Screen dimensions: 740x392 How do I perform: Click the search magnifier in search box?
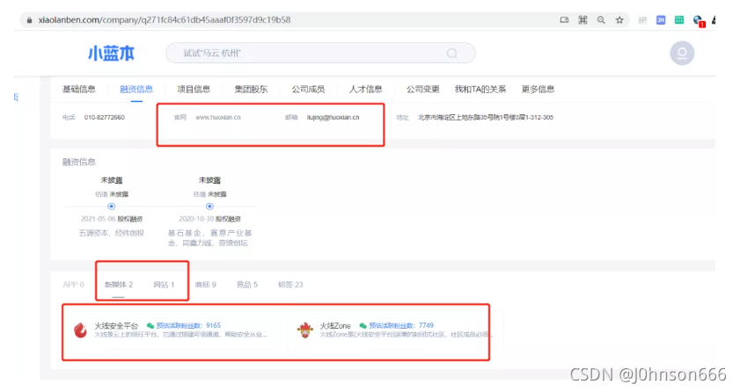click(451, 54)
